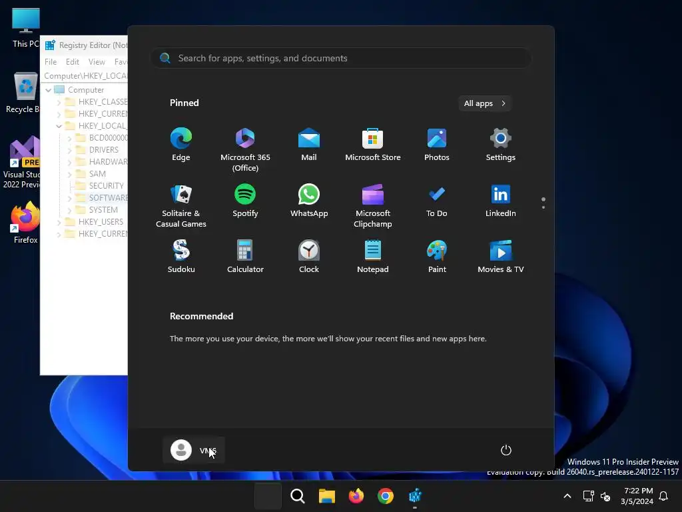
Task: Click the taskbar Search icon
Action: point(298,496)
